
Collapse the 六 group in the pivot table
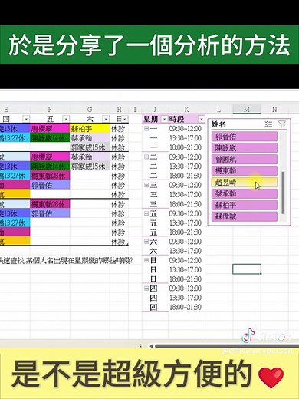click(x=146, y=242)
